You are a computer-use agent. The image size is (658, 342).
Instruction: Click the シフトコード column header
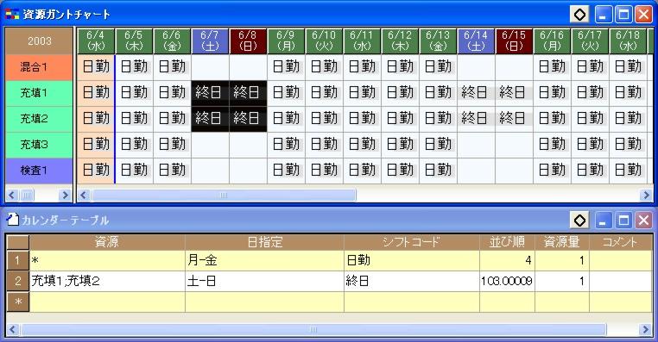point(412,242)
